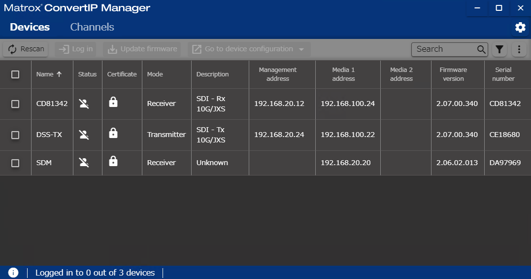
Task: Sort by Serial number column header
Action: (503, 74)
